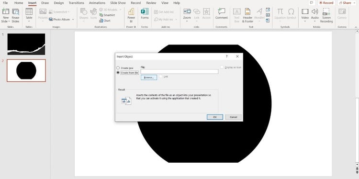
Task: Click the Action star icon
Action: coord(206,11)
